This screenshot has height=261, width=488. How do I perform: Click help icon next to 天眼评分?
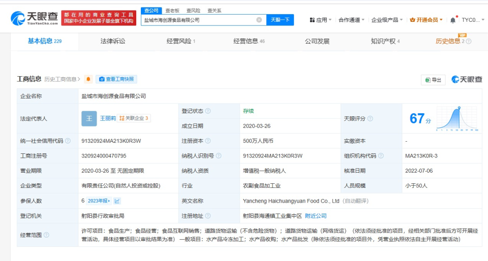click(x=370, y=118)
